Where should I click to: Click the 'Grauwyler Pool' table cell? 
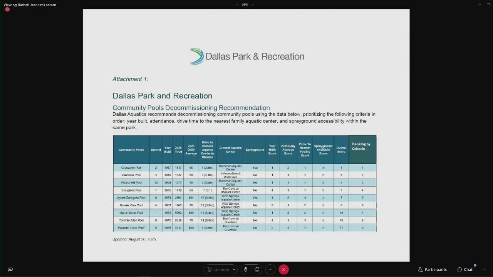(131, 168)
